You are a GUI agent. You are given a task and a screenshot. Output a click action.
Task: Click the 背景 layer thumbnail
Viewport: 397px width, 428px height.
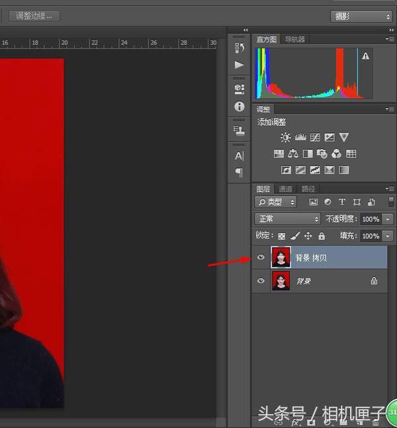click(281, 281)
